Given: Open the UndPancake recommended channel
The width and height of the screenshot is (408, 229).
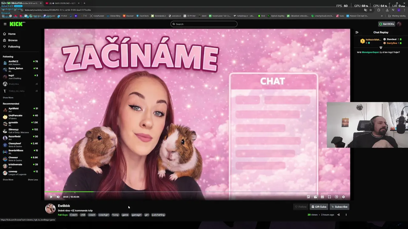Looking at the screenshot, I should [x=20, y=117].
